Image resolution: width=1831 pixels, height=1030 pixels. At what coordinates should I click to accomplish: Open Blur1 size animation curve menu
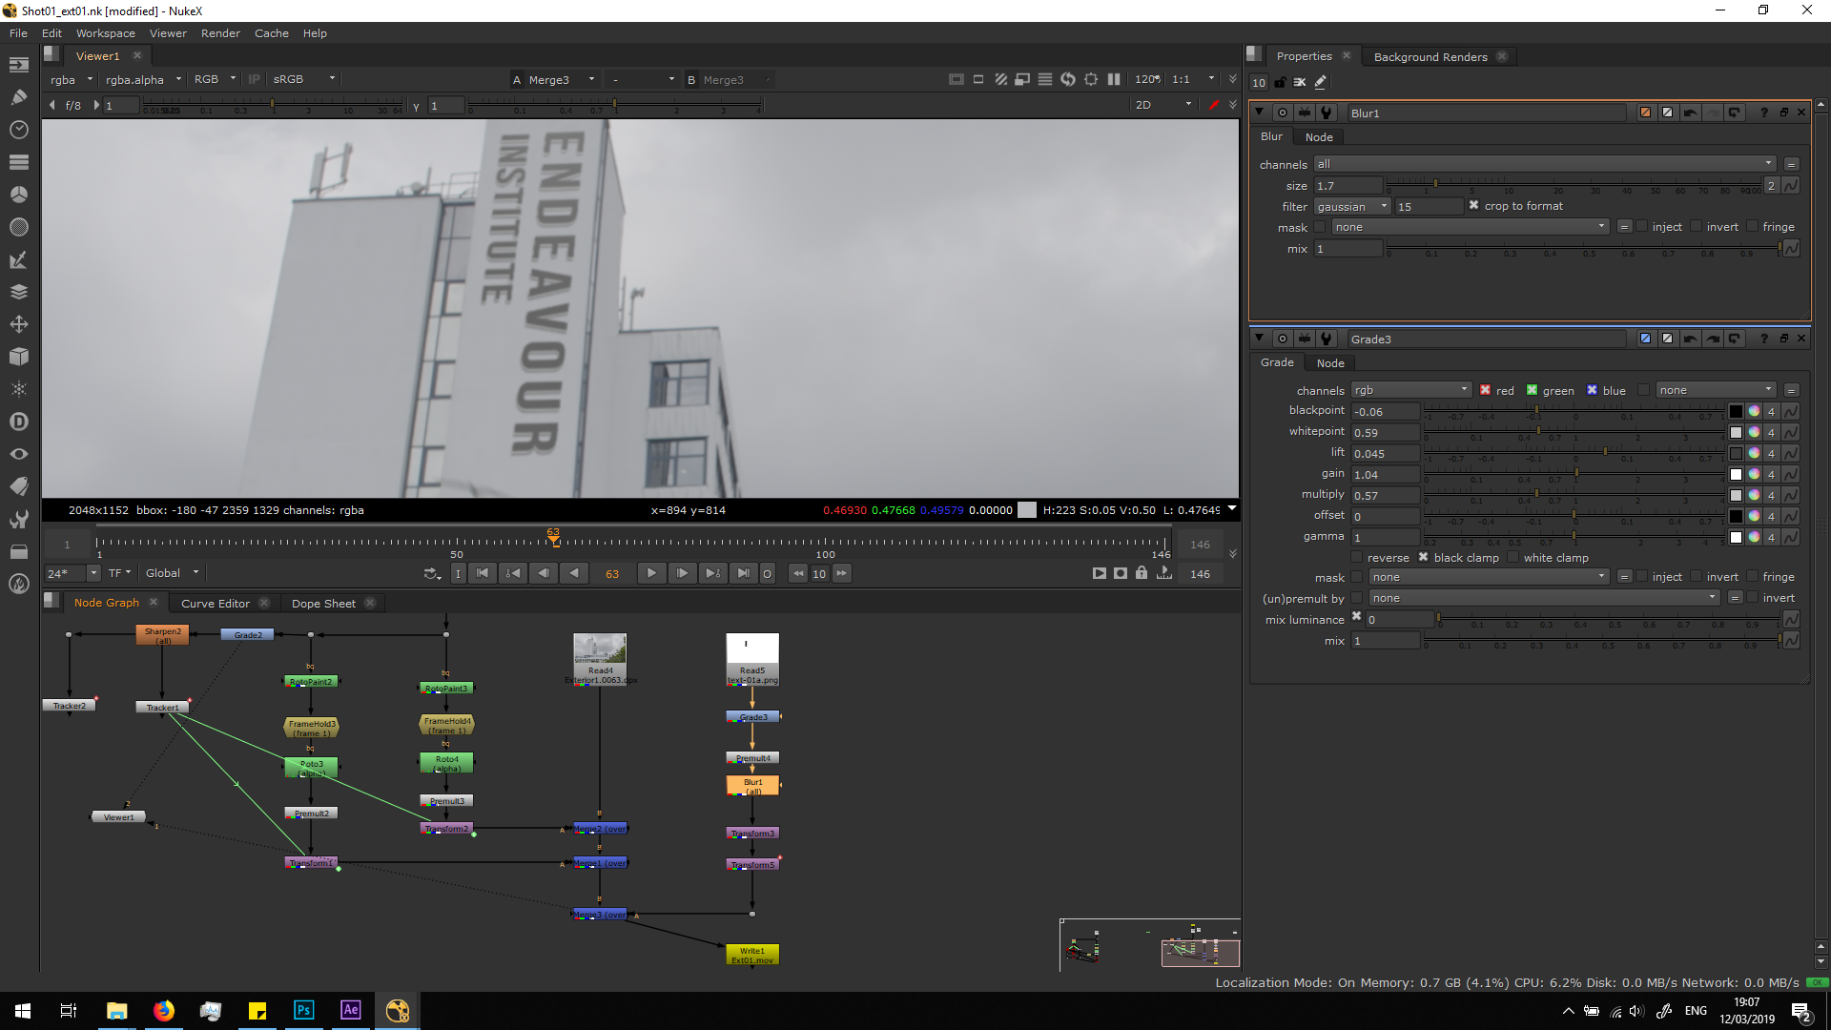tap(1791, 186)
